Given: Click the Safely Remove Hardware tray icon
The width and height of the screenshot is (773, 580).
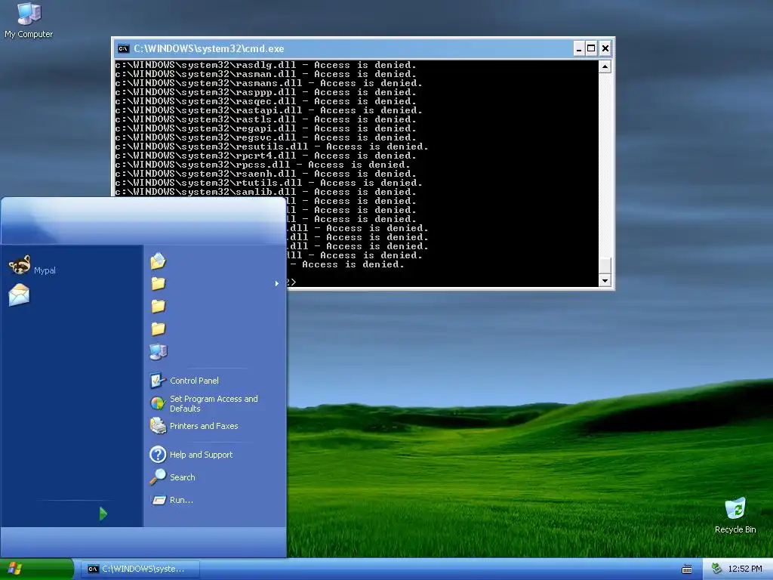Looking at the screenshot, I should [717, 569].
